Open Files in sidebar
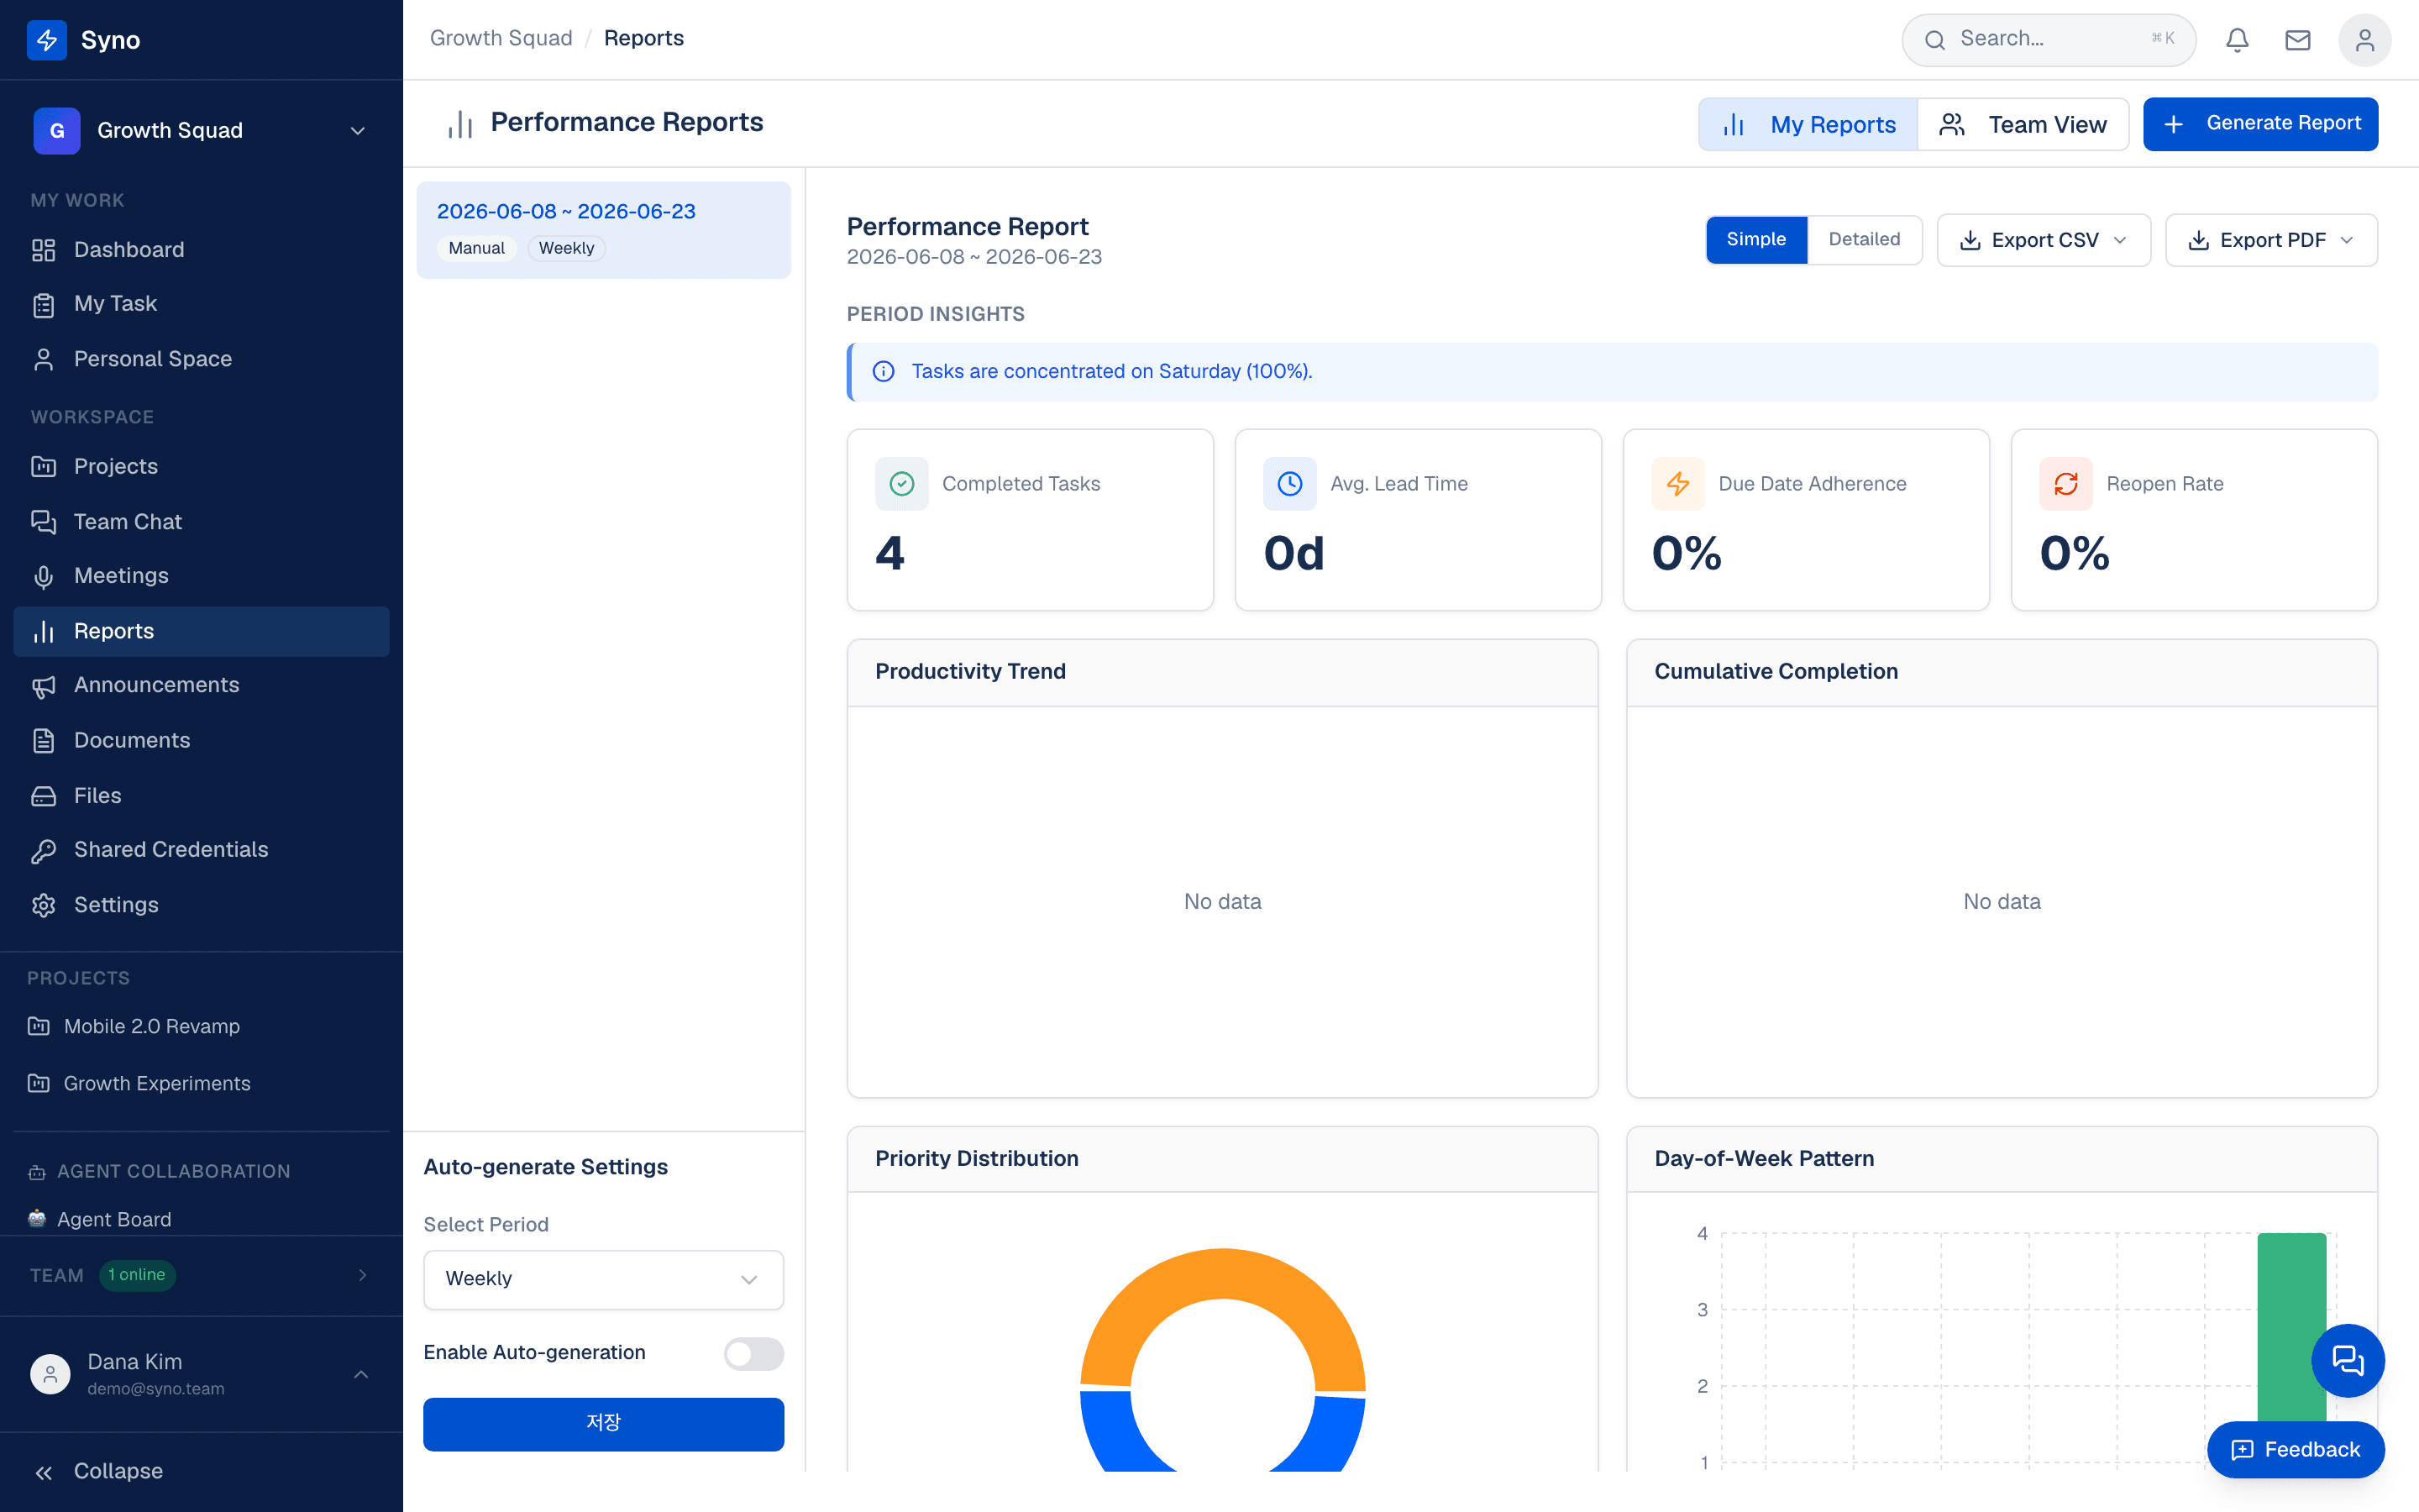2419x1512 pixels. coord(201,795)
